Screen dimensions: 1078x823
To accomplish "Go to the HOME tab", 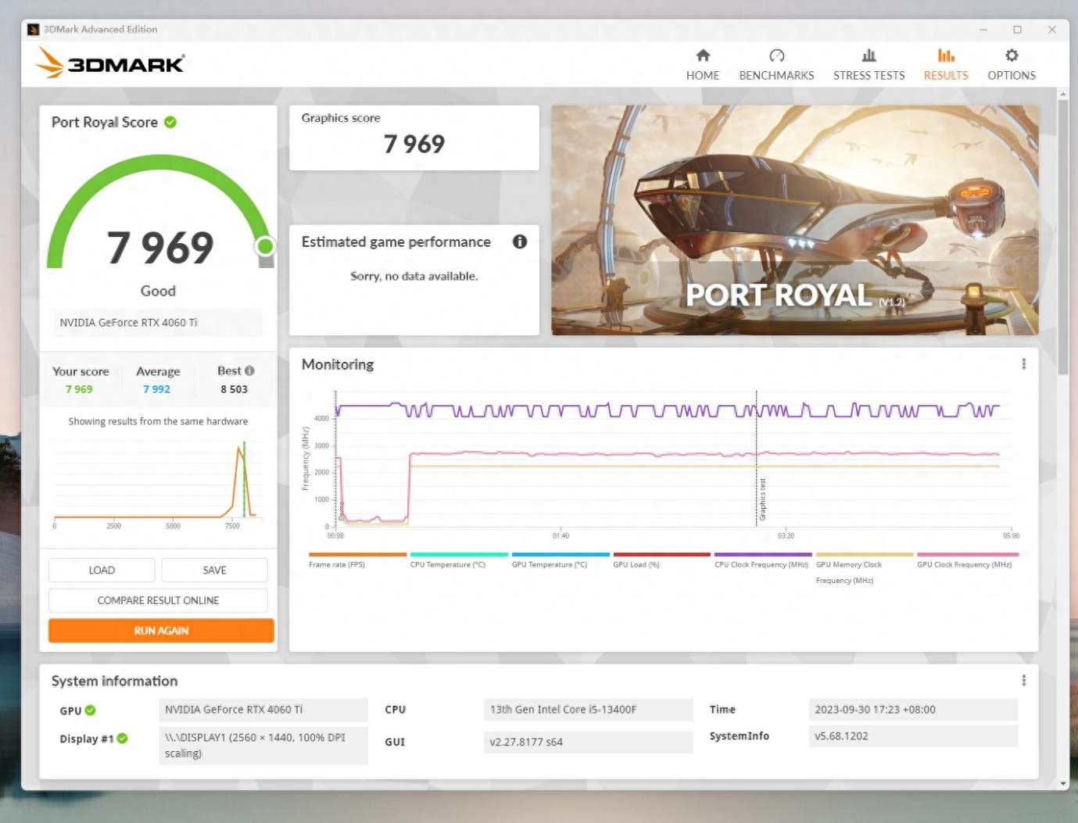I will pyautogui.click(x=702, y=65).
